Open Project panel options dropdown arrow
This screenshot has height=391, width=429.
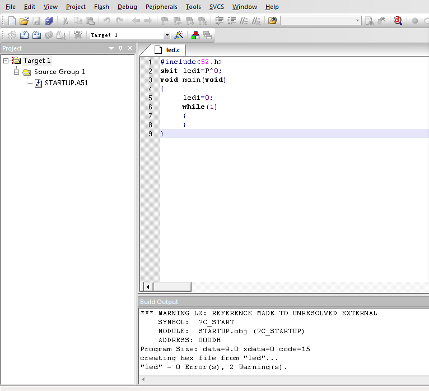click(111, 48)
